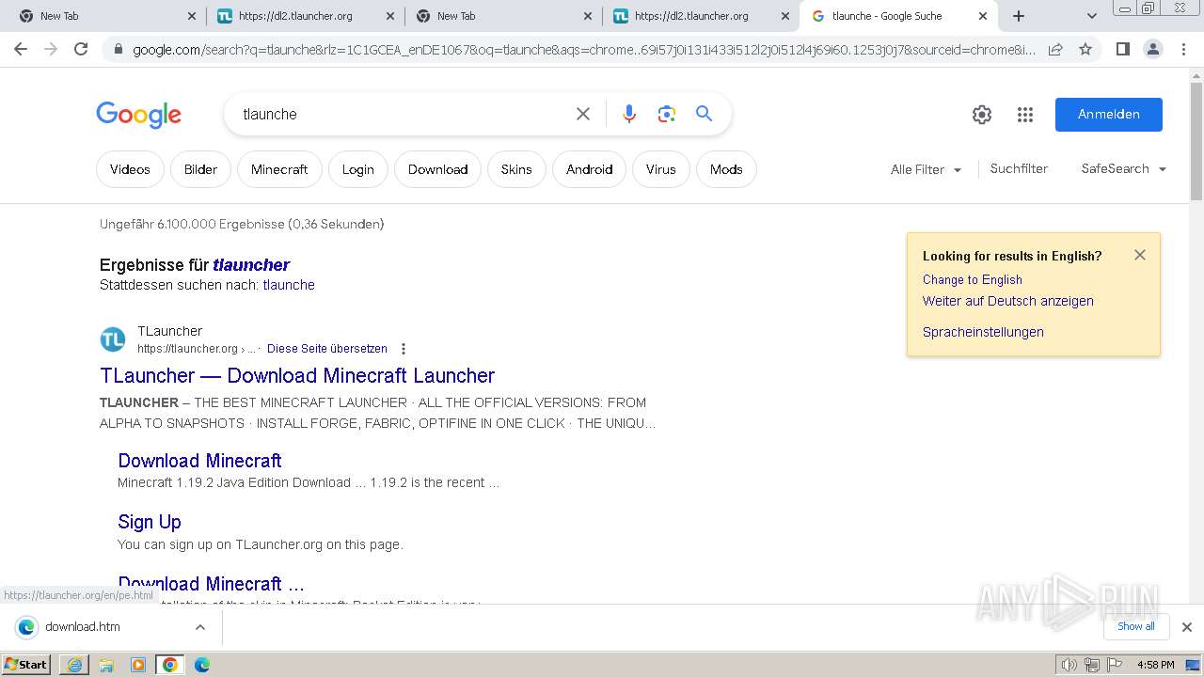Select the Videos filter chip
Screen dimensions: 1204x677
point(130,169)
